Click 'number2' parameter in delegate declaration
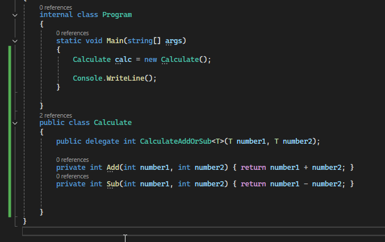This screenshot has height=242, width=385. pyautogui.click(x=298, y=141)
